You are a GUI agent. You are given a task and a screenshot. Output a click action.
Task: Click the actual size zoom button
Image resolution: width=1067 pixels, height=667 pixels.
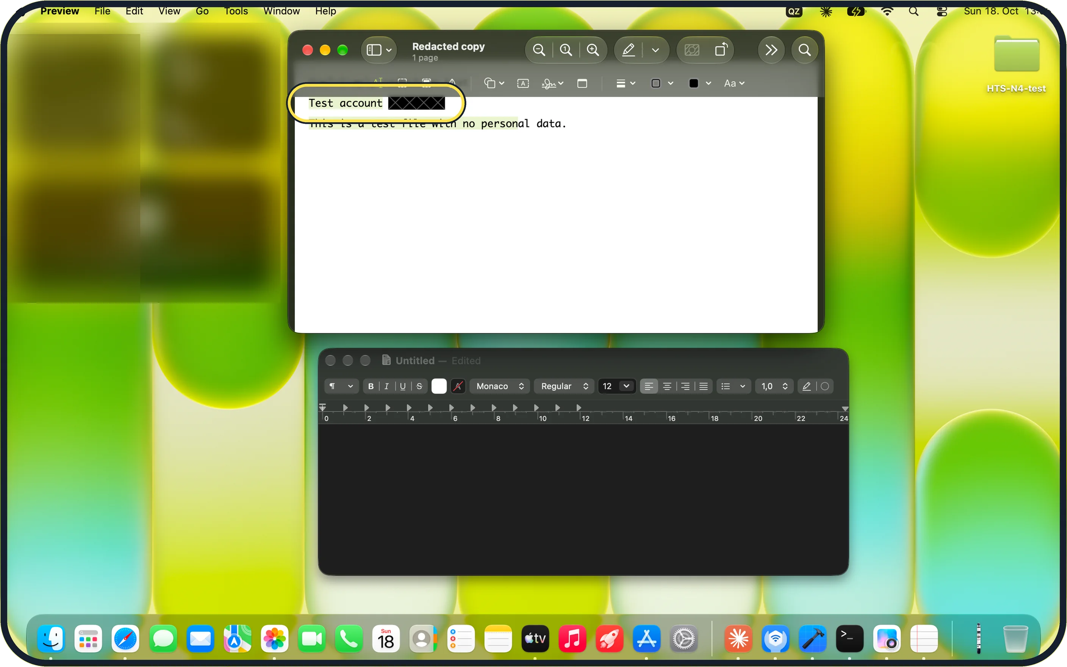[x=565, y=50]
